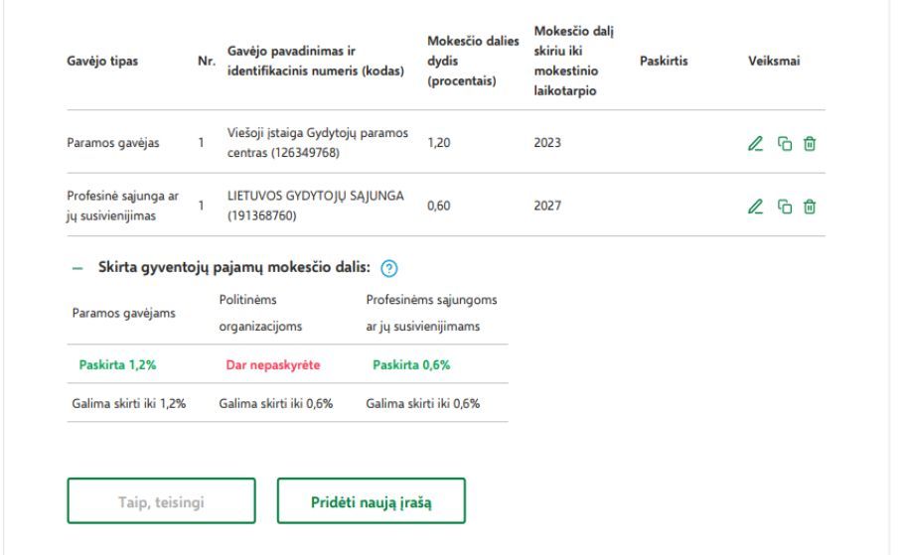The height and width of the screenshot is (555, 901).
Task: Click the Veiksmai column header
Action: point(774,61)
